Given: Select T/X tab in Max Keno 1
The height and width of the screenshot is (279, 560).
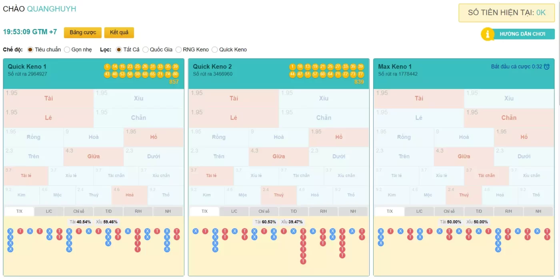Looking at the screenshot, I should pos(390,211).
